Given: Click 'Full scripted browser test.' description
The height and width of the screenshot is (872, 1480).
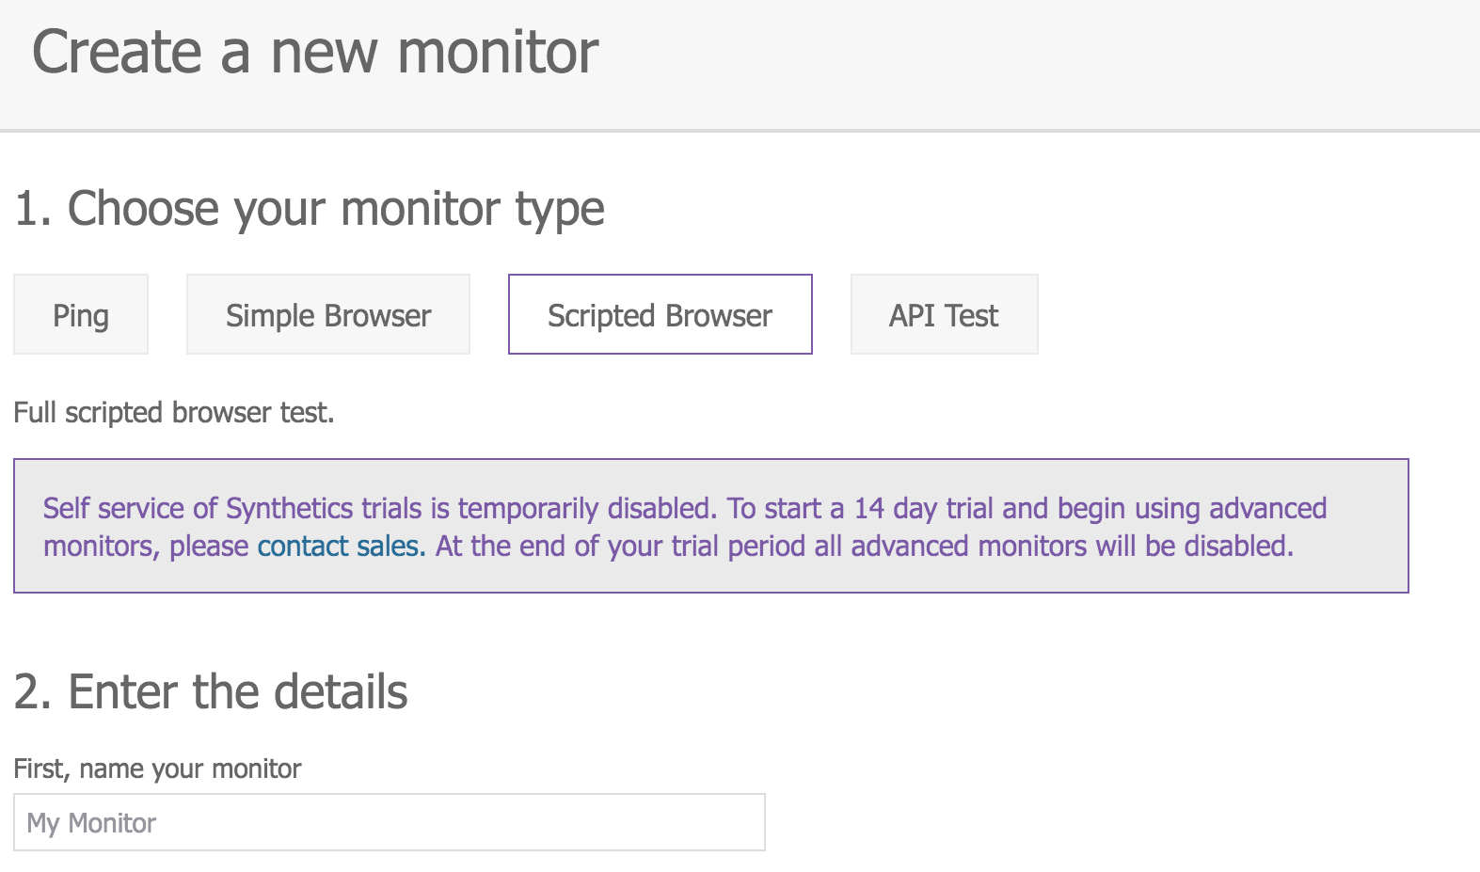Looking at the screenshot, I should coord(174,413).
